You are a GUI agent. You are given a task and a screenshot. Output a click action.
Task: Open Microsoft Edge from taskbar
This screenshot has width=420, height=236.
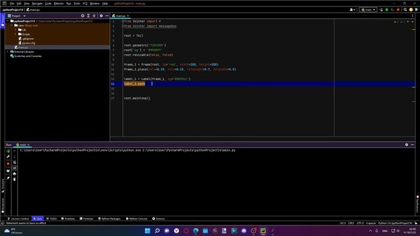(196, 231)
